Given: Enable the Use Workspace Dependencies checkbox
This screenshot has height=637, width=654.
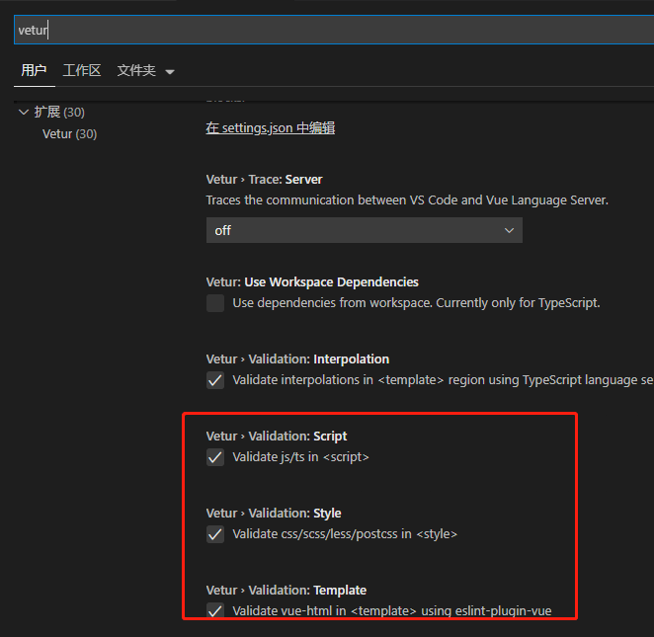Looking at the screenshot, I should click(x=215, y=303).
